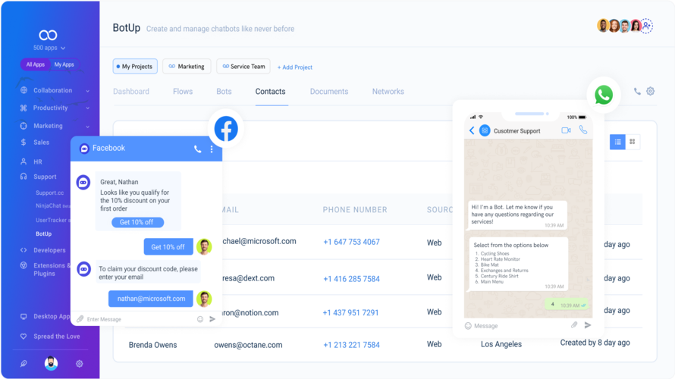Viewport: 675px width, 379px height.
Task: Click phone number +1 213 221 7584
Action: pos(351,345)
